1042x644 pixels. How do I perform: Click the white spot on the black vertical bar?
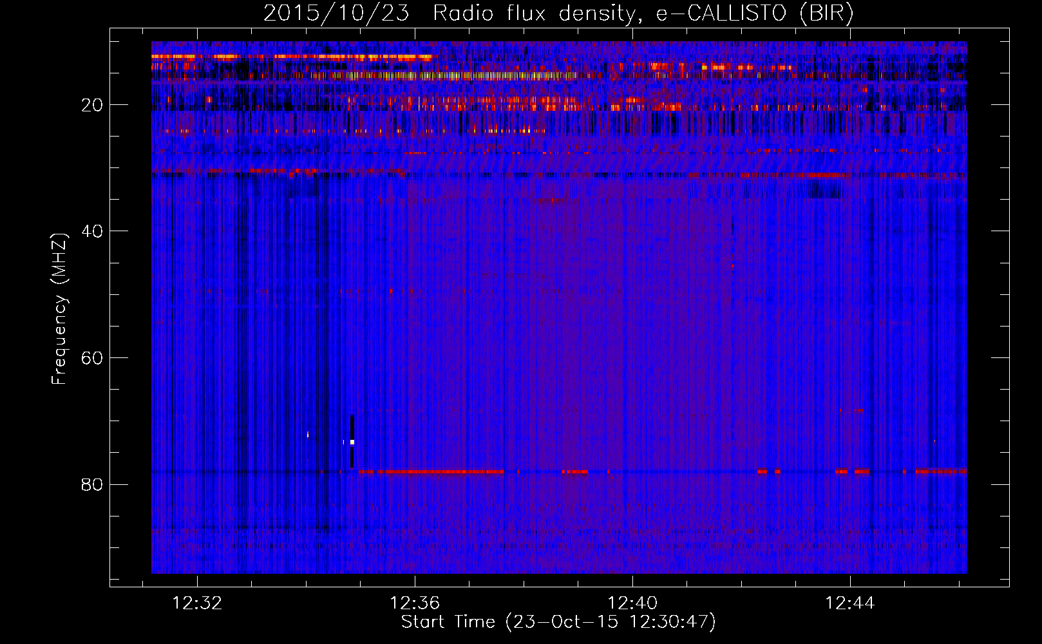[x=352, y=442]
